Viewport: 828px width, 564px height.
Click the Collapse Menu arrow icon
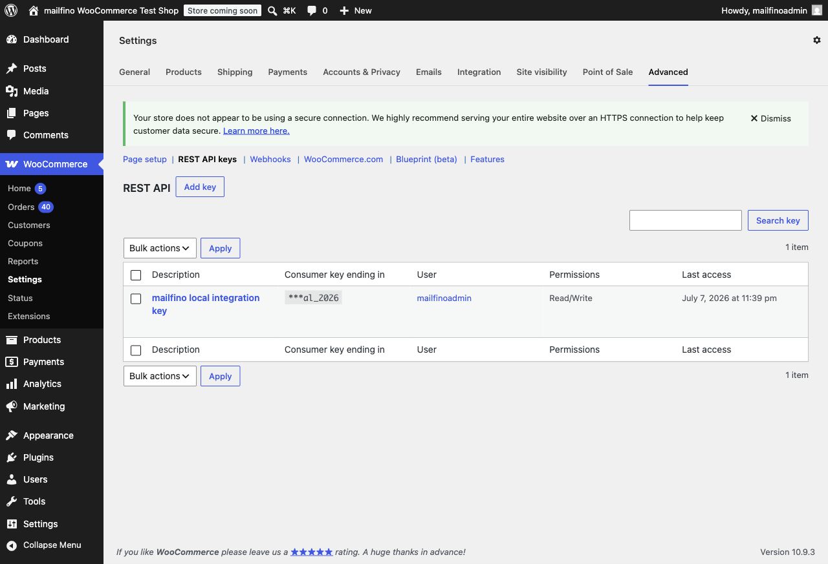click(x=12, y=545)
